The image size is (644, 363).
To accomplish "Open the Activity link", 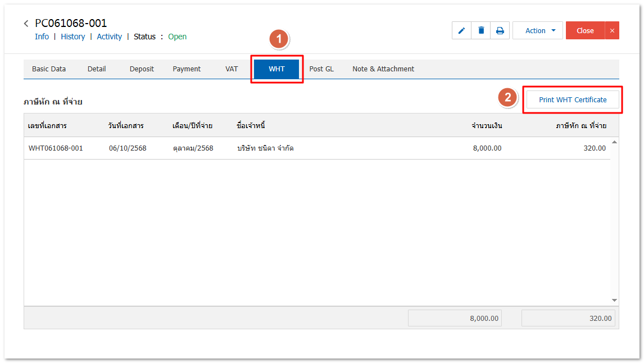I will [x=109, y=37].
